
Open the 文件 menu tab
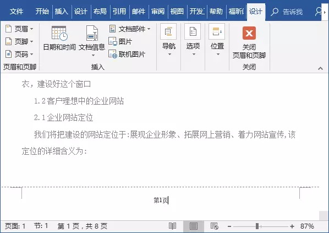(17, 12)
